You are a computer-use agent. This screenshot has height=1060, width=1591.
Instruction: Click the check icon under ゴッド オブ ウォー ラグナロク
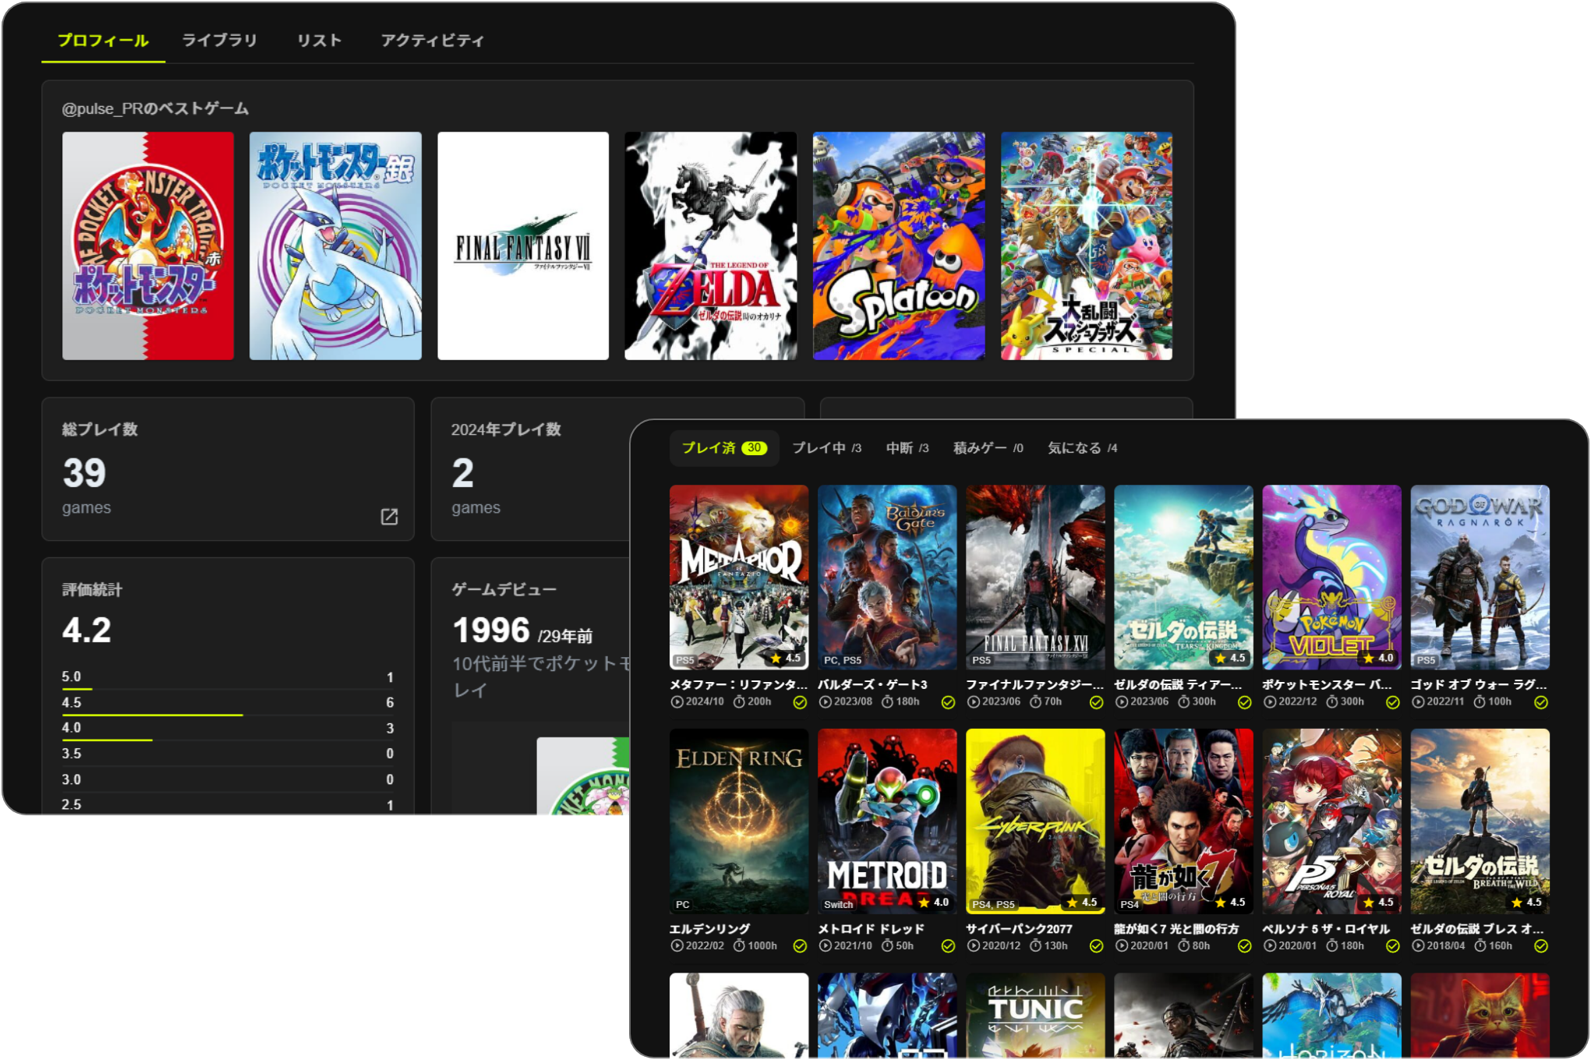pos(1540,702)
